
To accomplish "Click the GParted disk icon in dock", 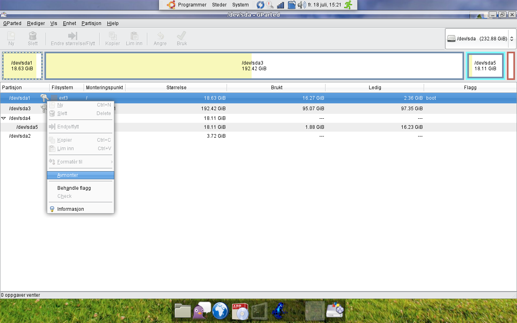I will point(335,310).
